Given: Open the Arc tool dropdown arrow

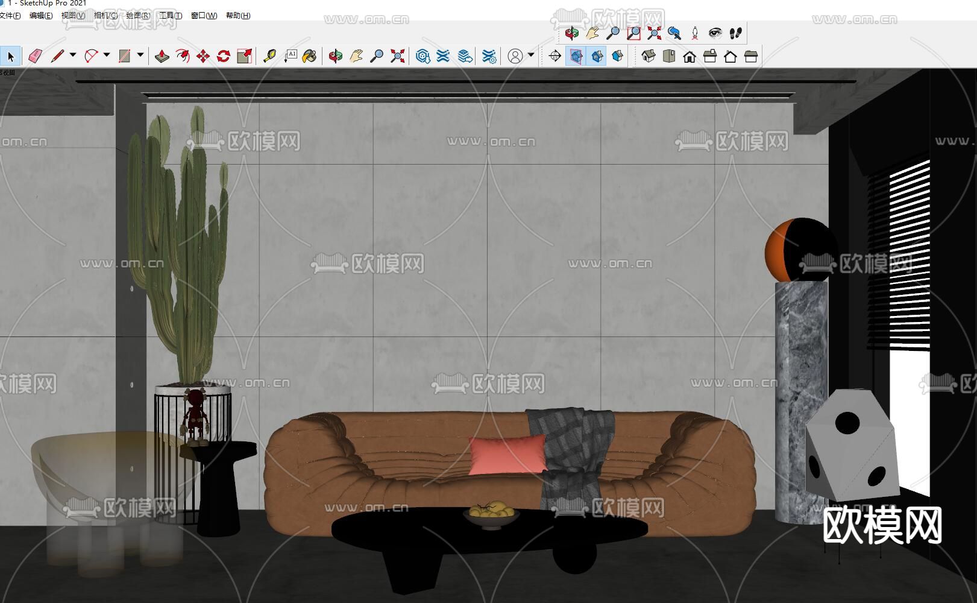Looking at the screenshot, I should 107,55.
